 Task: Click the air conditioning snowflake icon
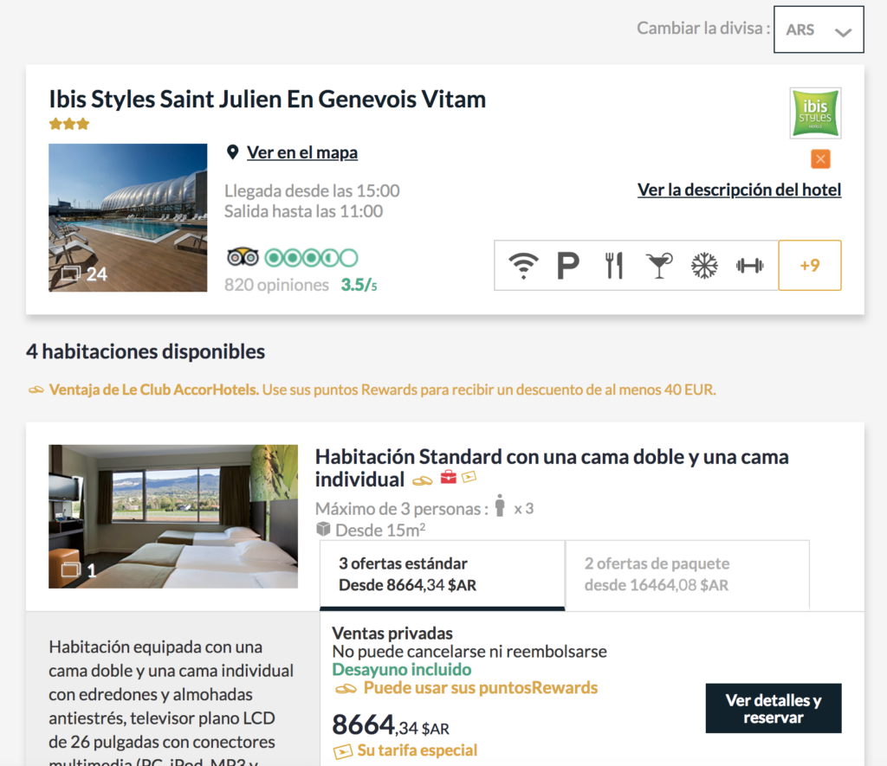[x=704, y=266]
